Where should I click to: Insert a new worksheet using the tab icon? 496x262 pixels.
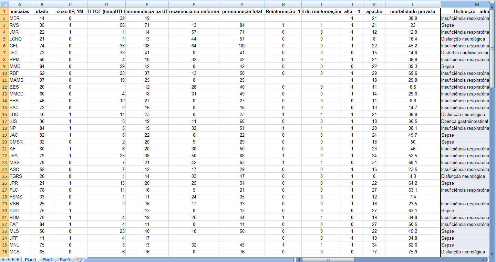point(80,260)
